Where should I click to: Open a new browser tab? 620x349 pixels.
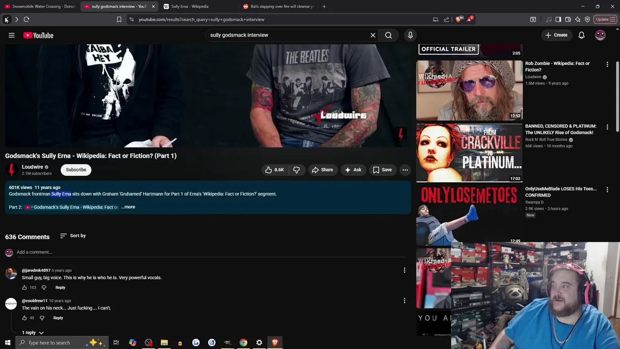pos(324,6)
